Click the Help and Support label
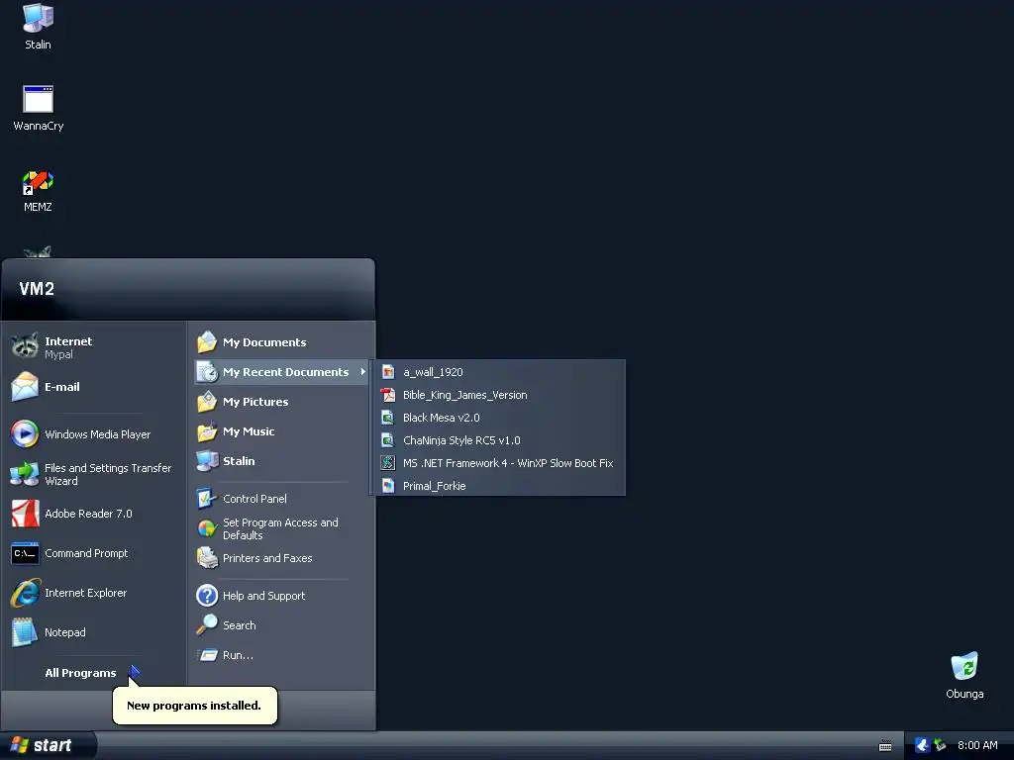The height and width of the screenshot is (760, 1014). coord(263,596)
